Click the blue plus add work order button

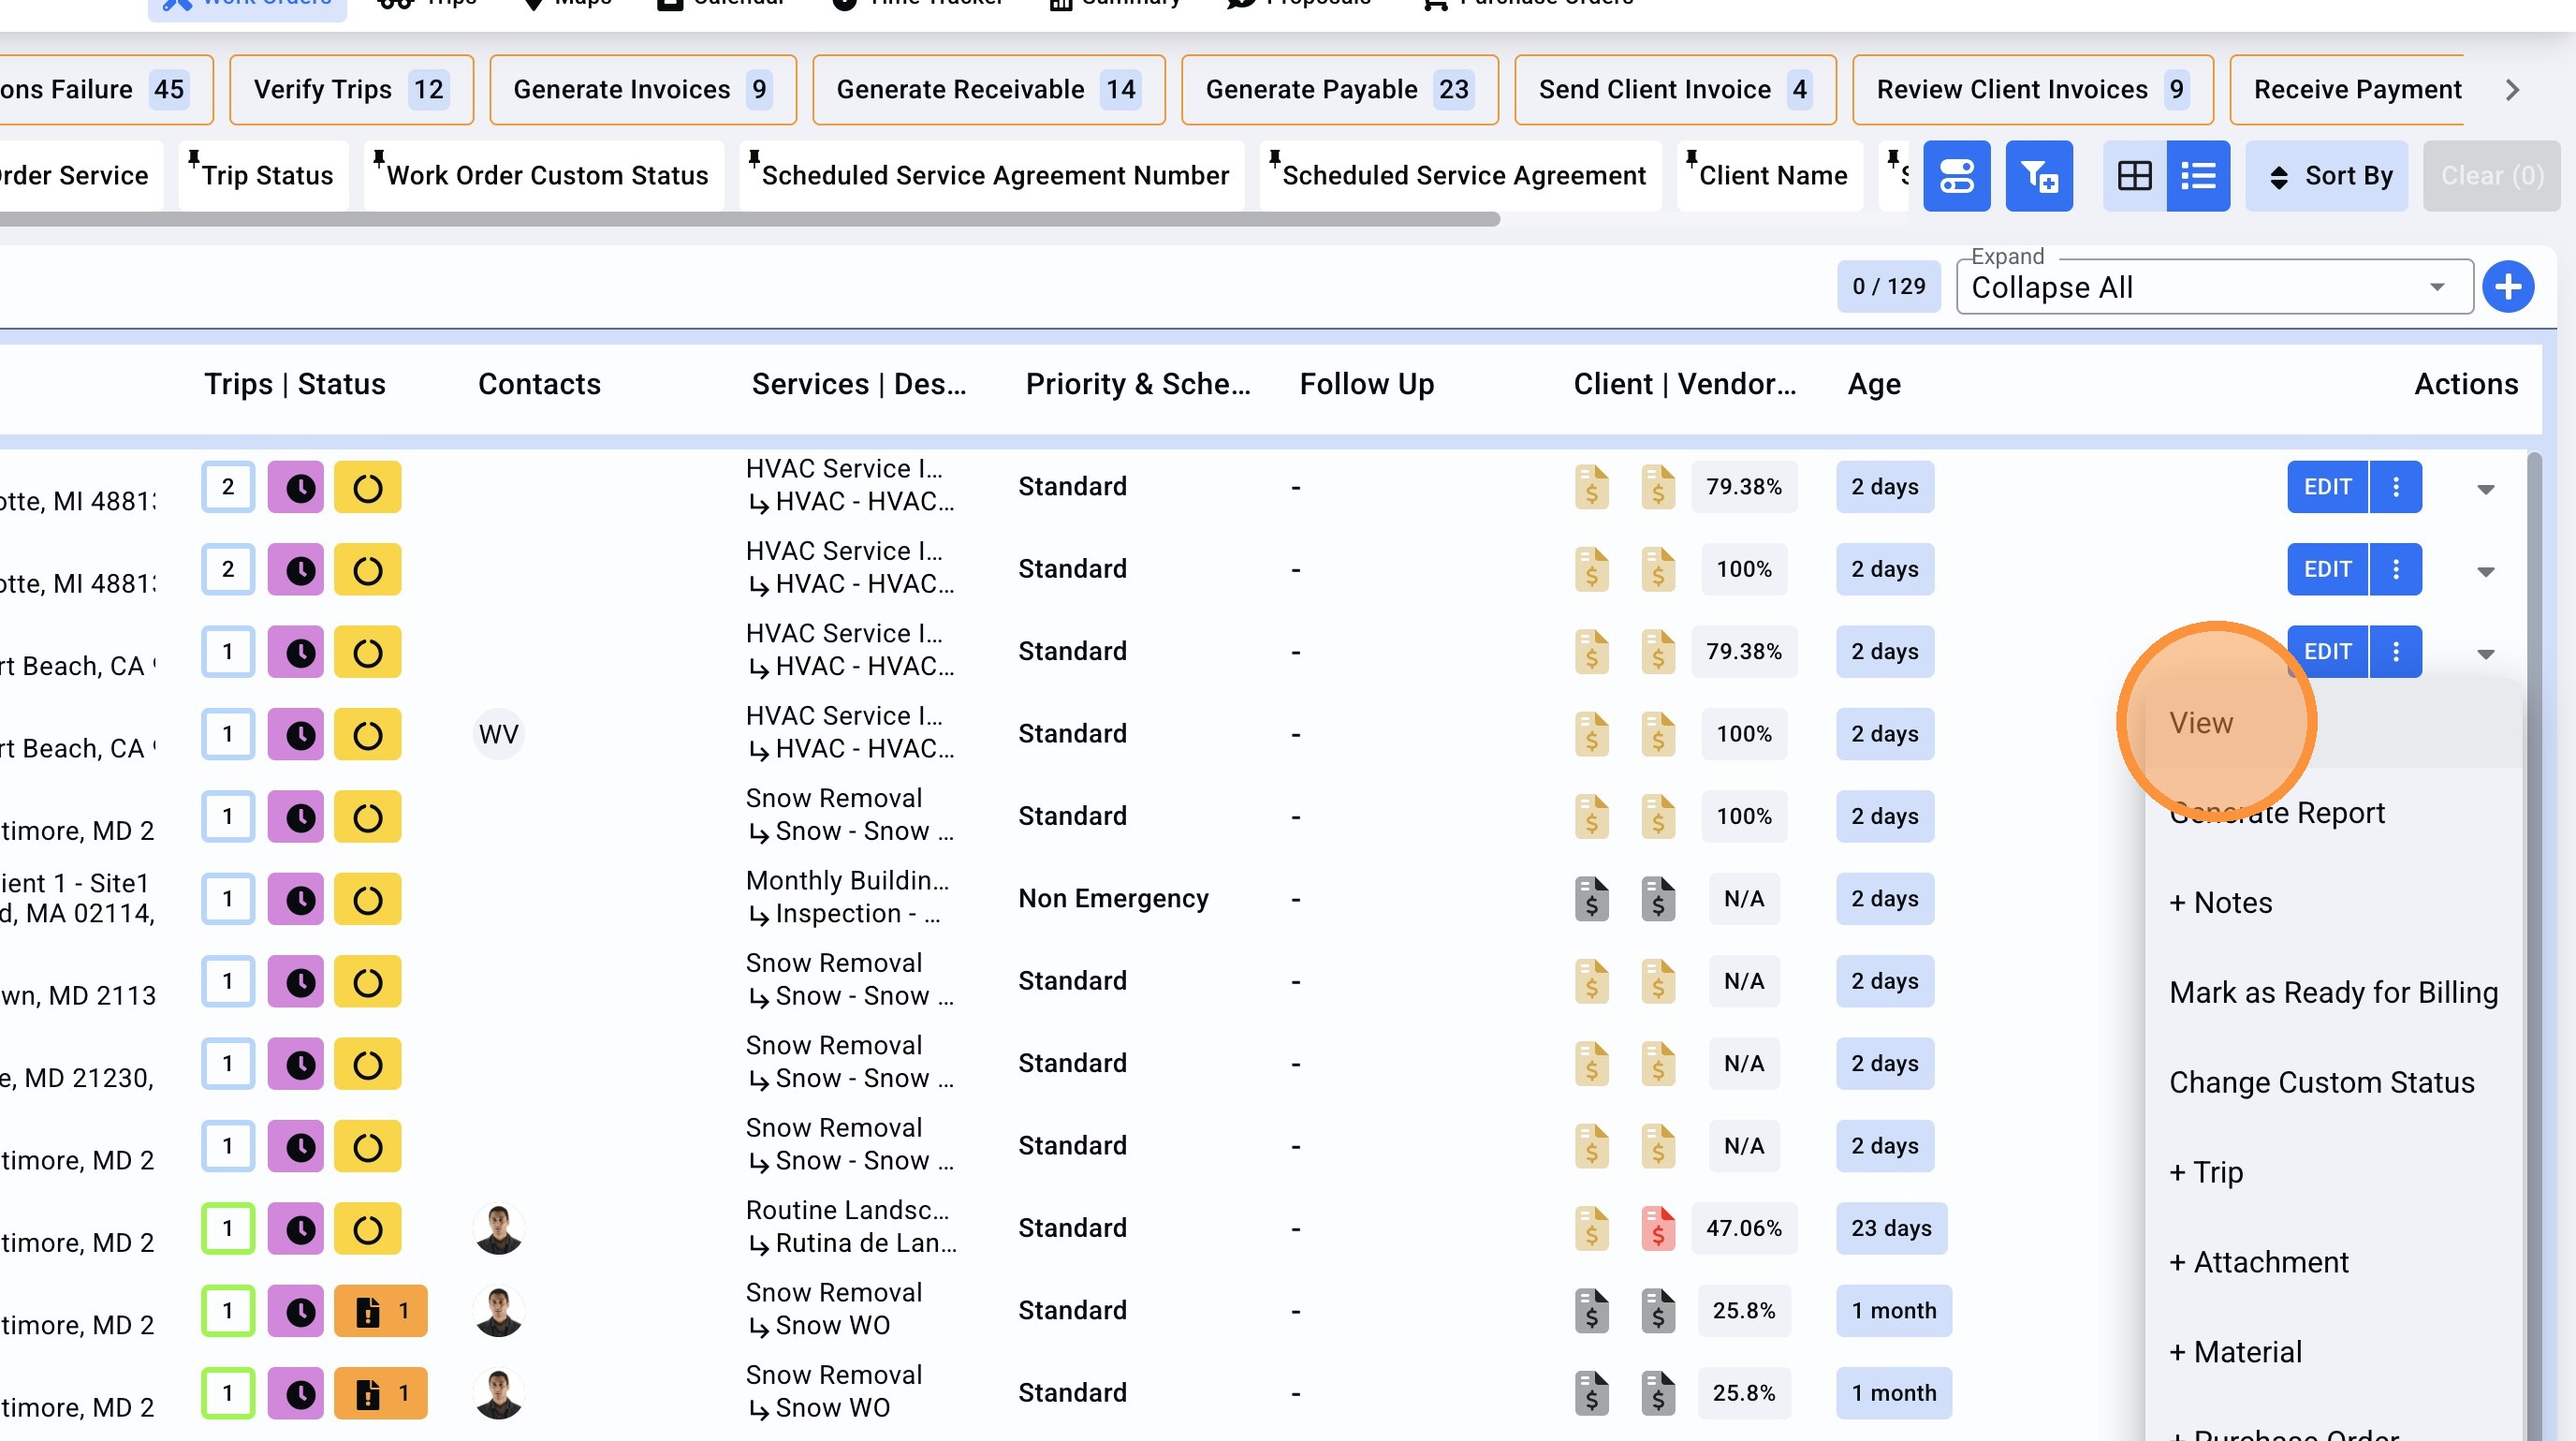[x=2507, y=287]
